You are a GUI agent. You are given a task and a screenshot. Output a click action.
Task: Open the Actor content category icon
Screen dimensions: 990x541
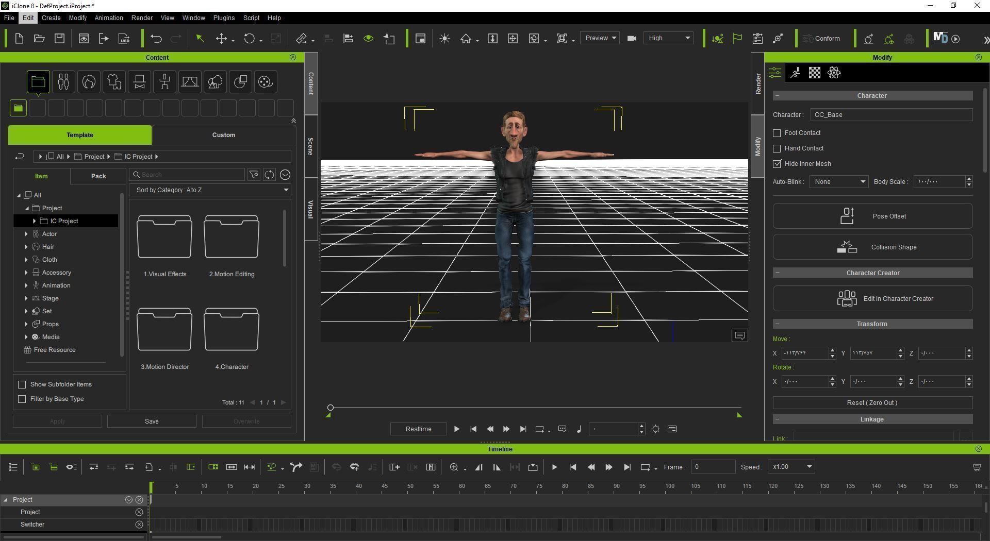63,81
